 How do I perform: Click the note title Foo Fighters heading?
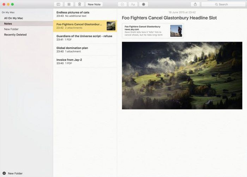click(x=169, y=18)
